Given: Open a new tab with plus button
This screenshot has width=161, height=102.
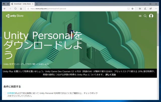Looking at the screenshot, I should click(37, 4).
